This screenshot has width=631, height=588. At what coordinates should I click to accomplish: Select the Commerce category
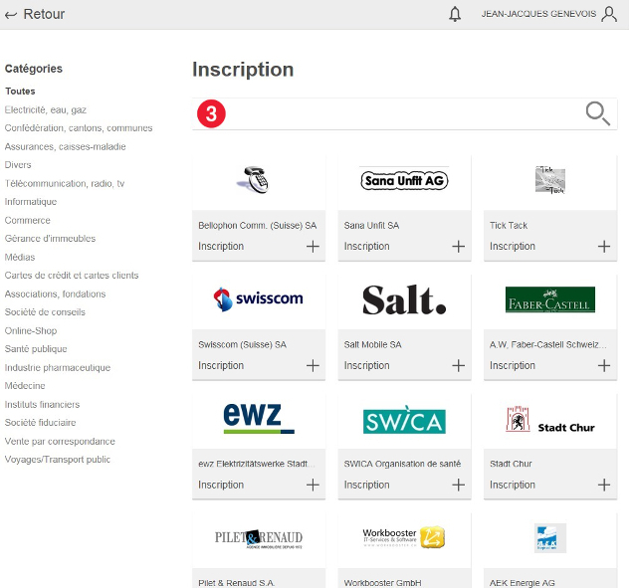27,221
